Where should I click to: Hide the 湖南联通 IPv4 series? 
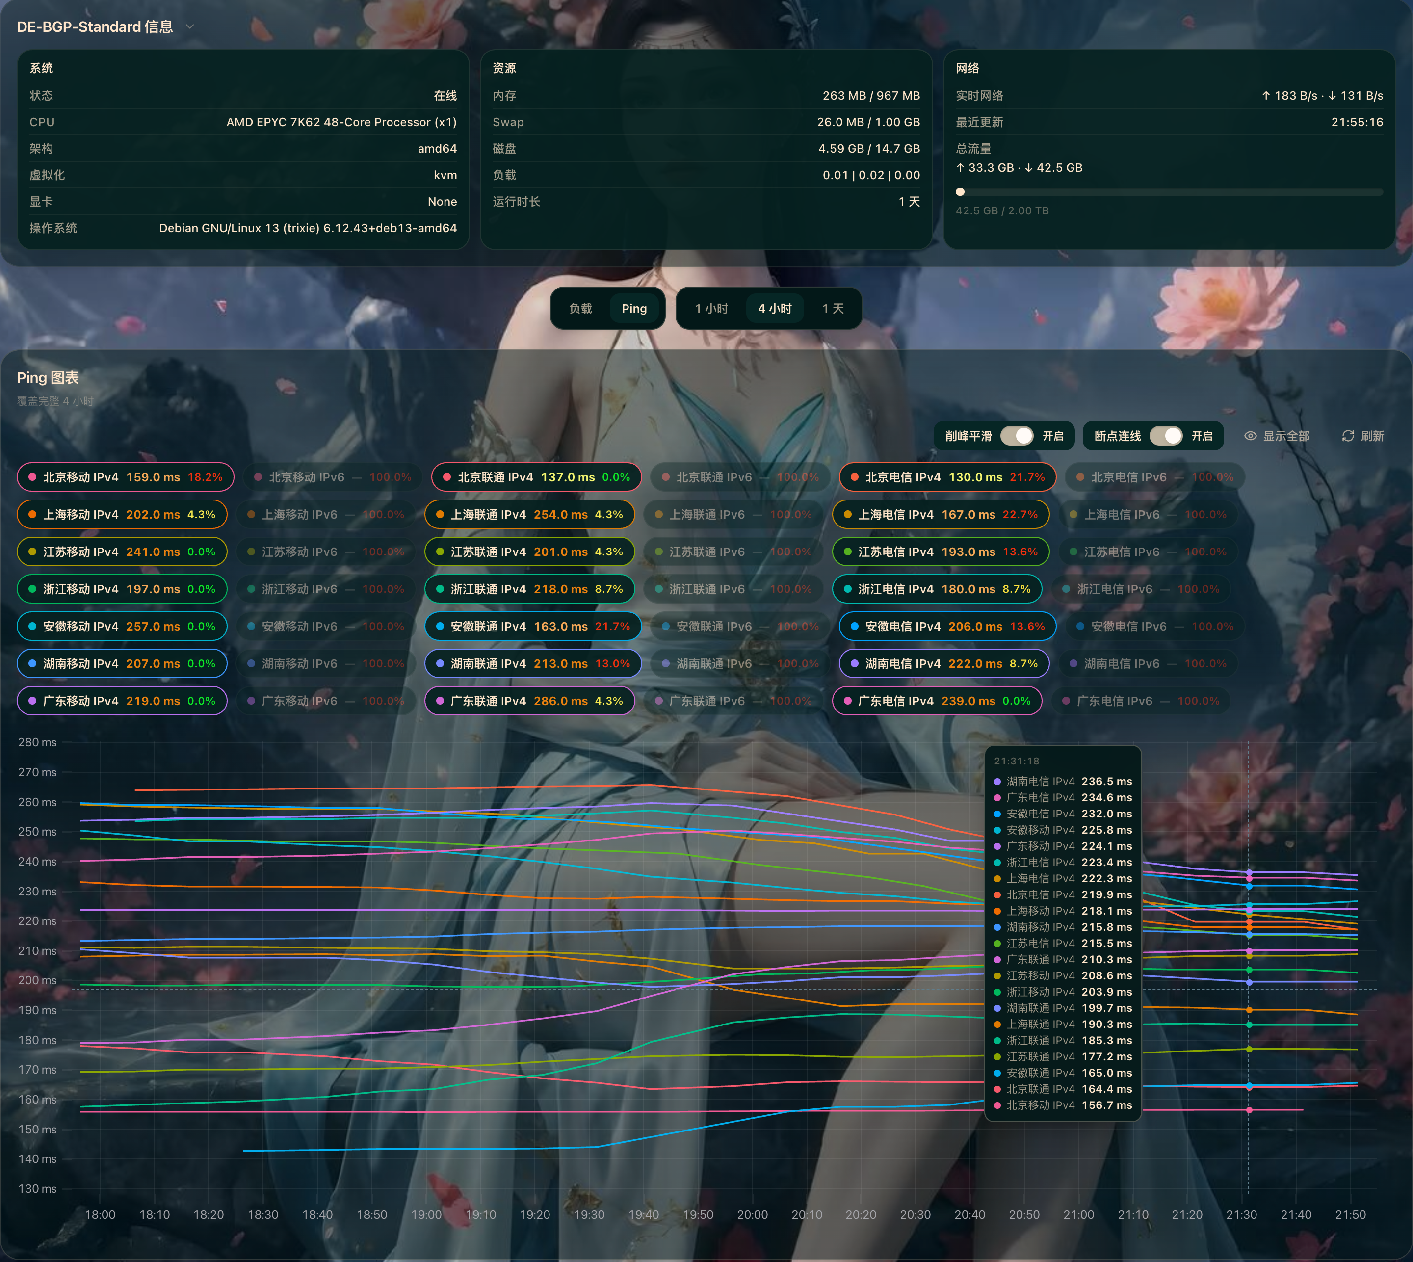coord(533,663)
